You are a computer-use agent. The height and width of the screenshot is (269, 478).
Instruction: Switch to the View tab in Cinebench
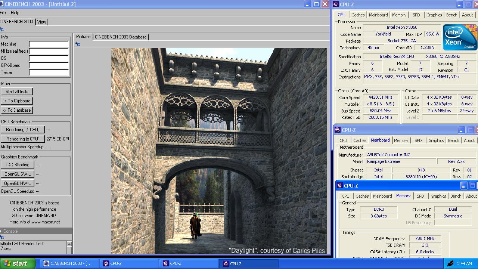coord(42,22)
